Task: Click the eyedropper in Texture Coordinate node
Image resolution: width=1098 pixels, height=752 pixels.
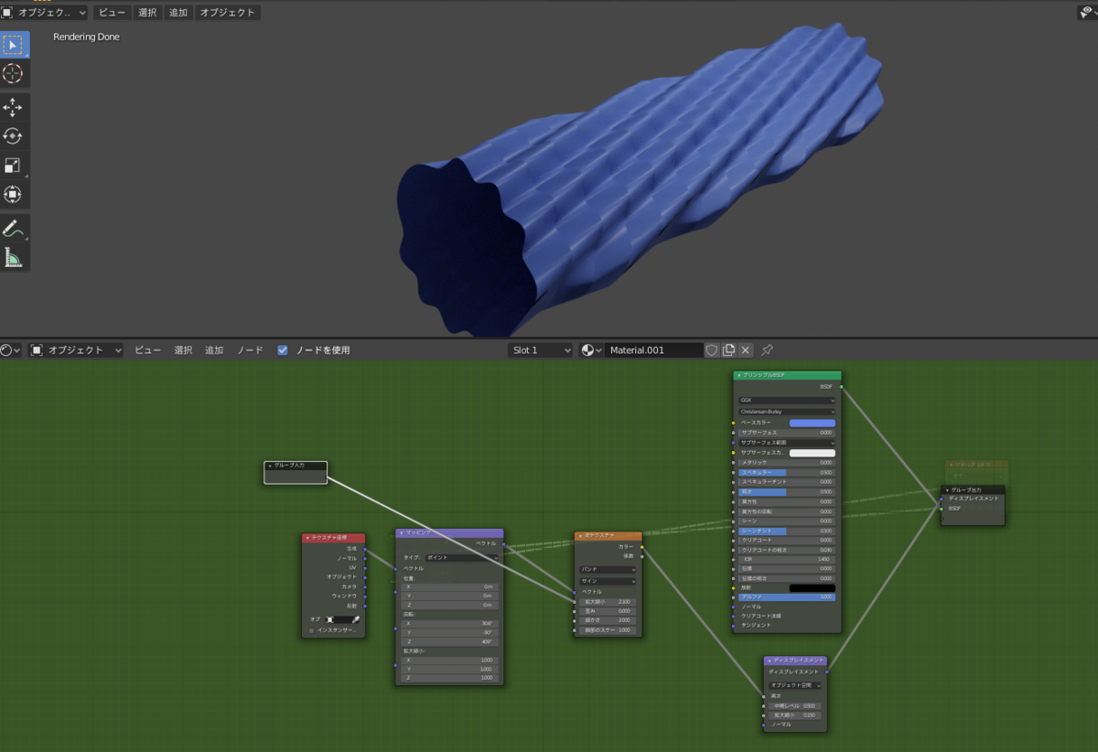Action: pyautogui.click(x=356, y=619)
